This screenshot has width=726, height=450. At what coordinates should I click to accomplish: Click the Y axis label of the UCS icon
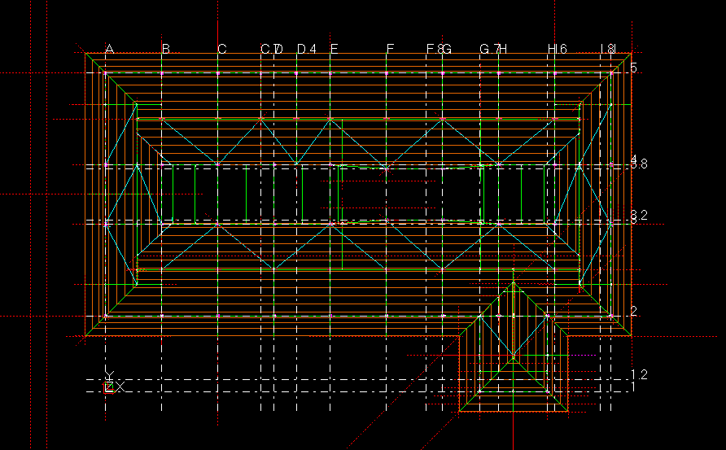[x=109, y=375]
